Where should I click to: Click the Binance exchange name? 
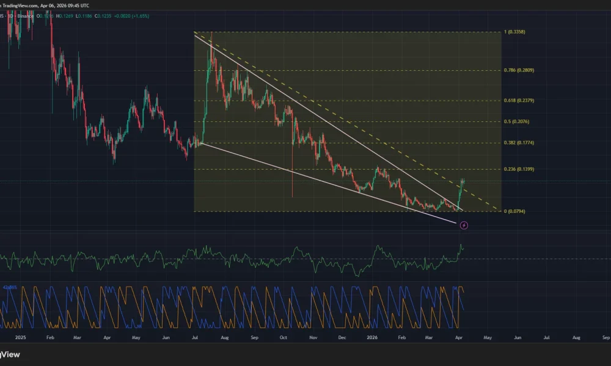pos(24,16)
